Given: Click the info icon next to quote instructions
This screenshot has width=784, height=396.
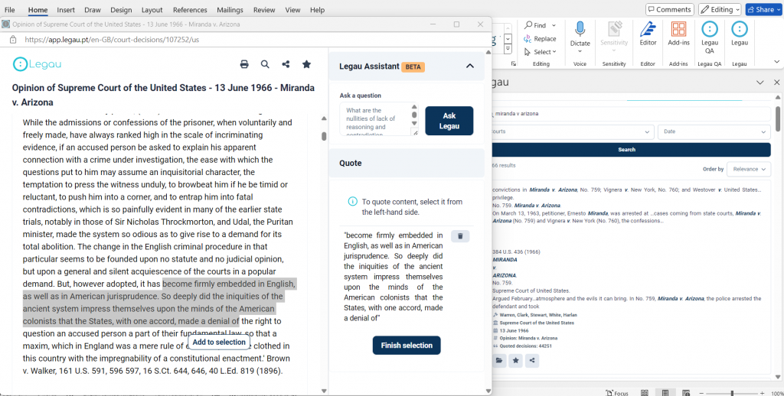Looking at the screenshot, I should (352, 202).
